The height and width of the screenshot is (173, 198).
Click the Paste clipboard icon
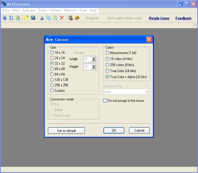coord(55,18)
